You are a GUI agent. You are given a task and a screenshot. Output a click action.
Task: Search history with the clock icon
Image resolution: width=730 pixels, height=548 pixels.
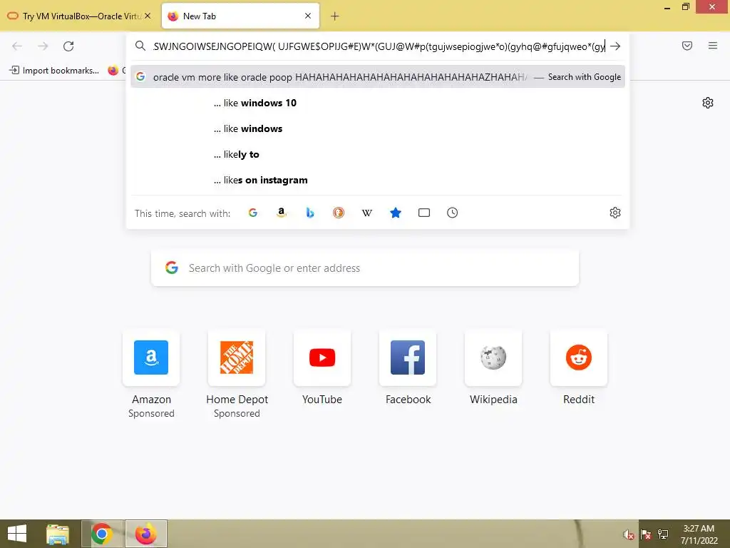click(x=453, y=213)
